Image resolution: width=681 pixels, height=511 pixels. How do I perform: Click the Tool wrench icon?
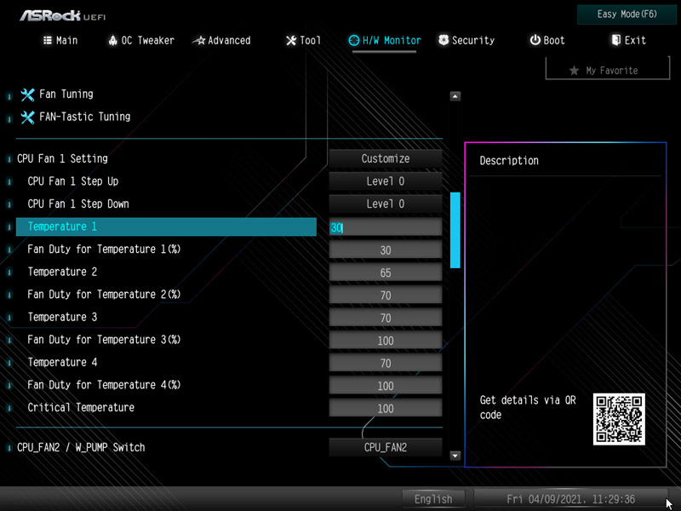(x=291, y=40)
